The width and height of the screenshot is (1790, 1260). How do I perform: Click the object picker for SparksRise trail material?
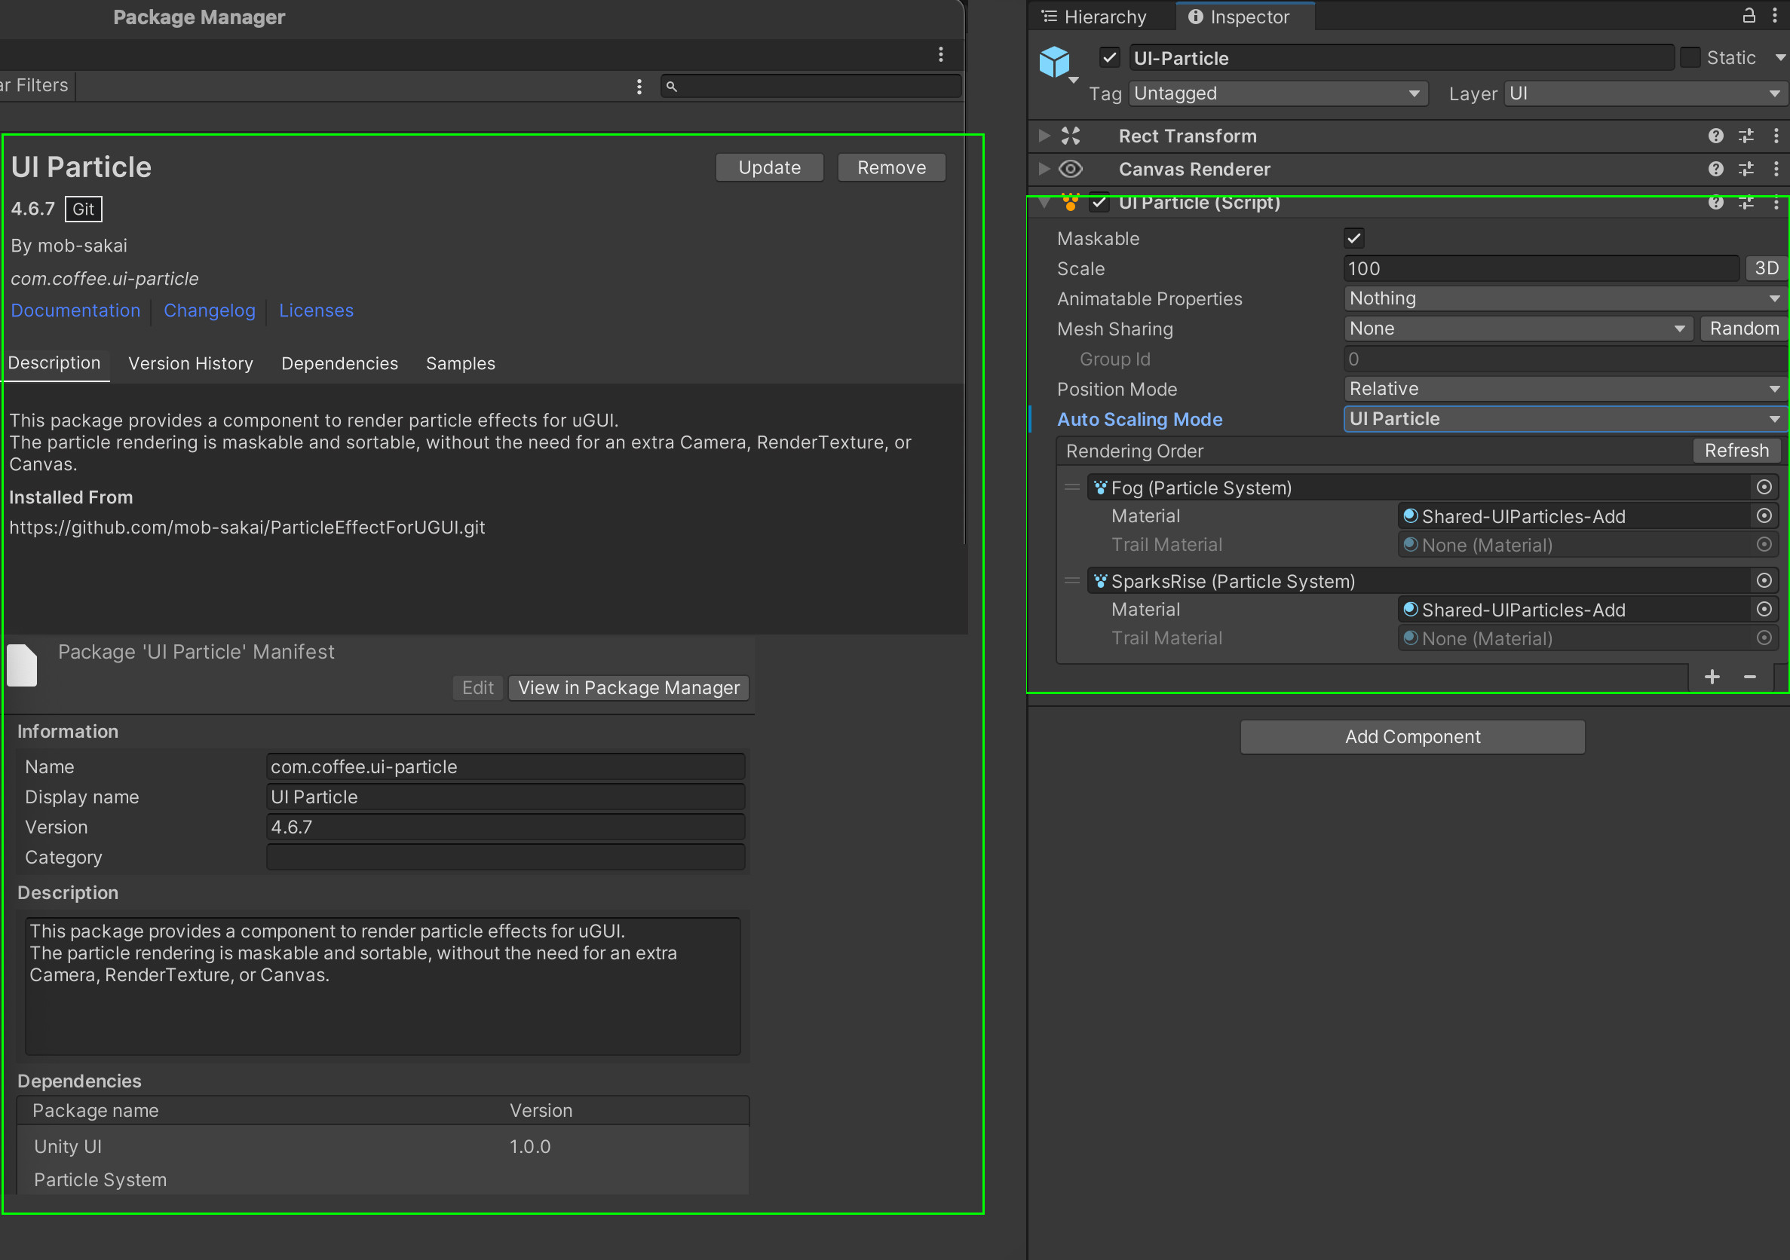[x=1764, y=638]
